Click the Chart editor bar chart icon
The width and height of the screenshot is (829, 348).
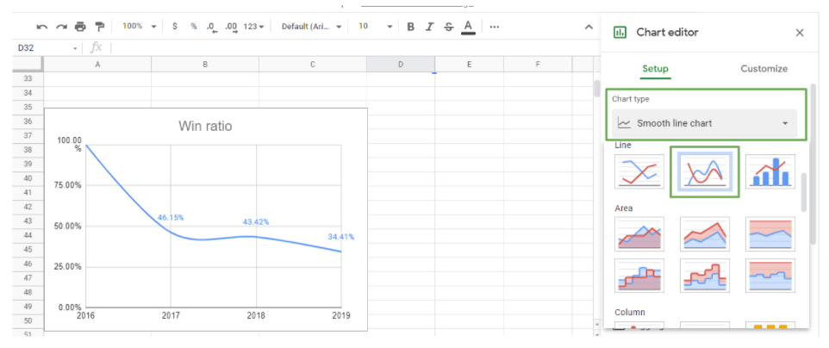[619, 32]
